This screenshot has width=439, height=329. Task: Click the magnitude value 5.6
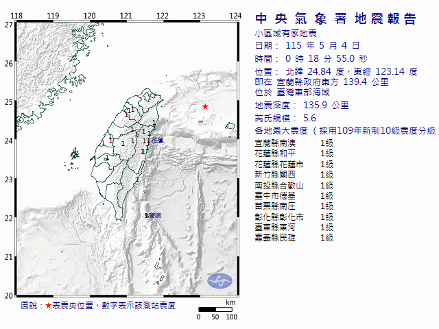coord(309,119)
